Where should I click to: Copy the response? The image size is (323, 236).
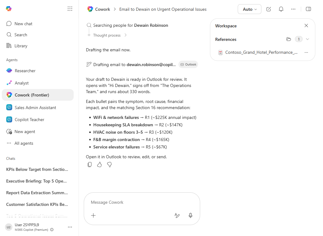tap(90, 165)
